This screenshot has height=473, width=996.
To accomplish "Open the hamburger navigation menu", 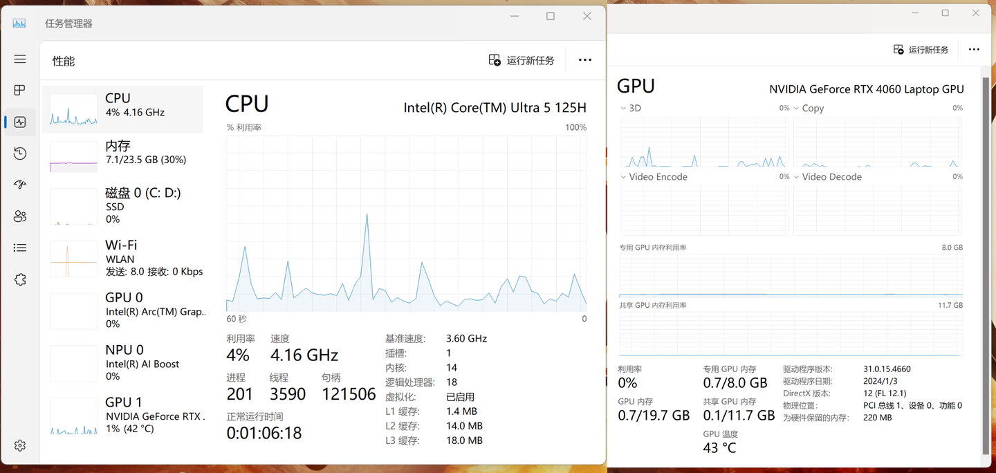I will coord(20,59).
